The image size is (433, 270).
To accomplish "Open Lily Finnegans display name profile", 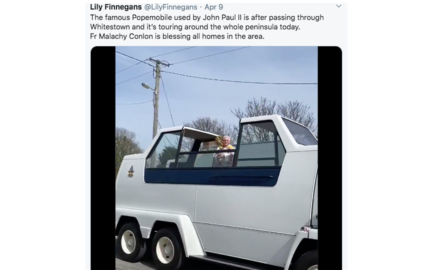I will coord(116,7).
